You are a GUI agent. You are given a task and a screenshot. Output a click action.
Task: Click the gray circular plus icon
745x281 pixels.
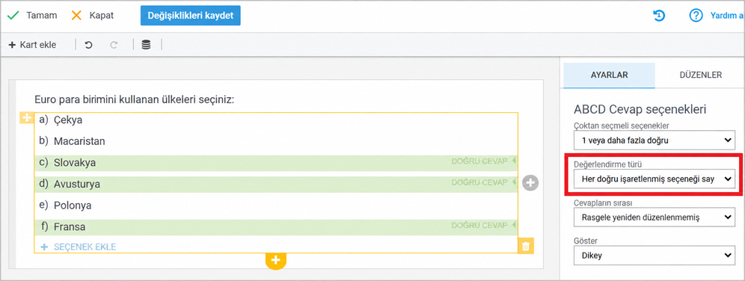coord(530,182)
